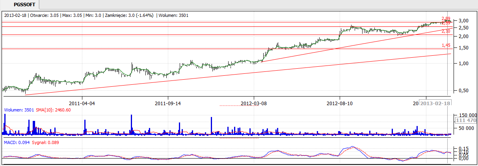Image resolution: width=478 pixels, height=166 pixels.
Task: Select the 2,10 horizontal level label
Action: pos(446,31)
